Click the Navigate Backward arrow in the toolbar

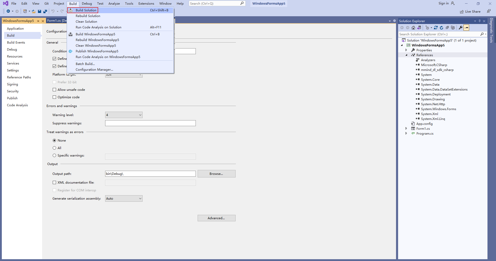coord(8,11)
